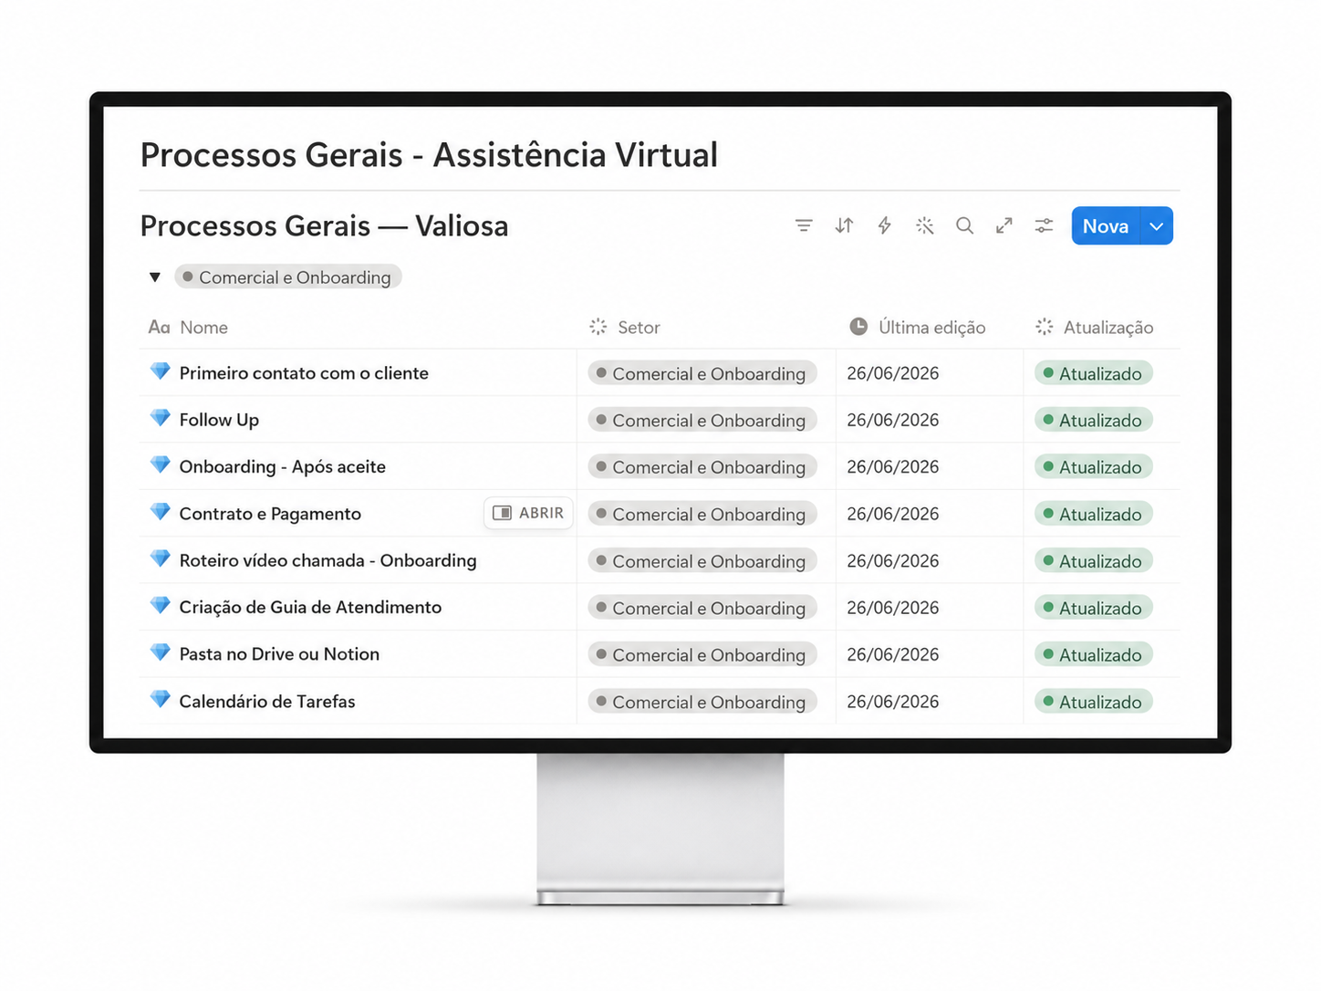Click date 26/06/2026 in Follow Up row
The width and height of the screenshot is (1321, 991).
(892, 420)
